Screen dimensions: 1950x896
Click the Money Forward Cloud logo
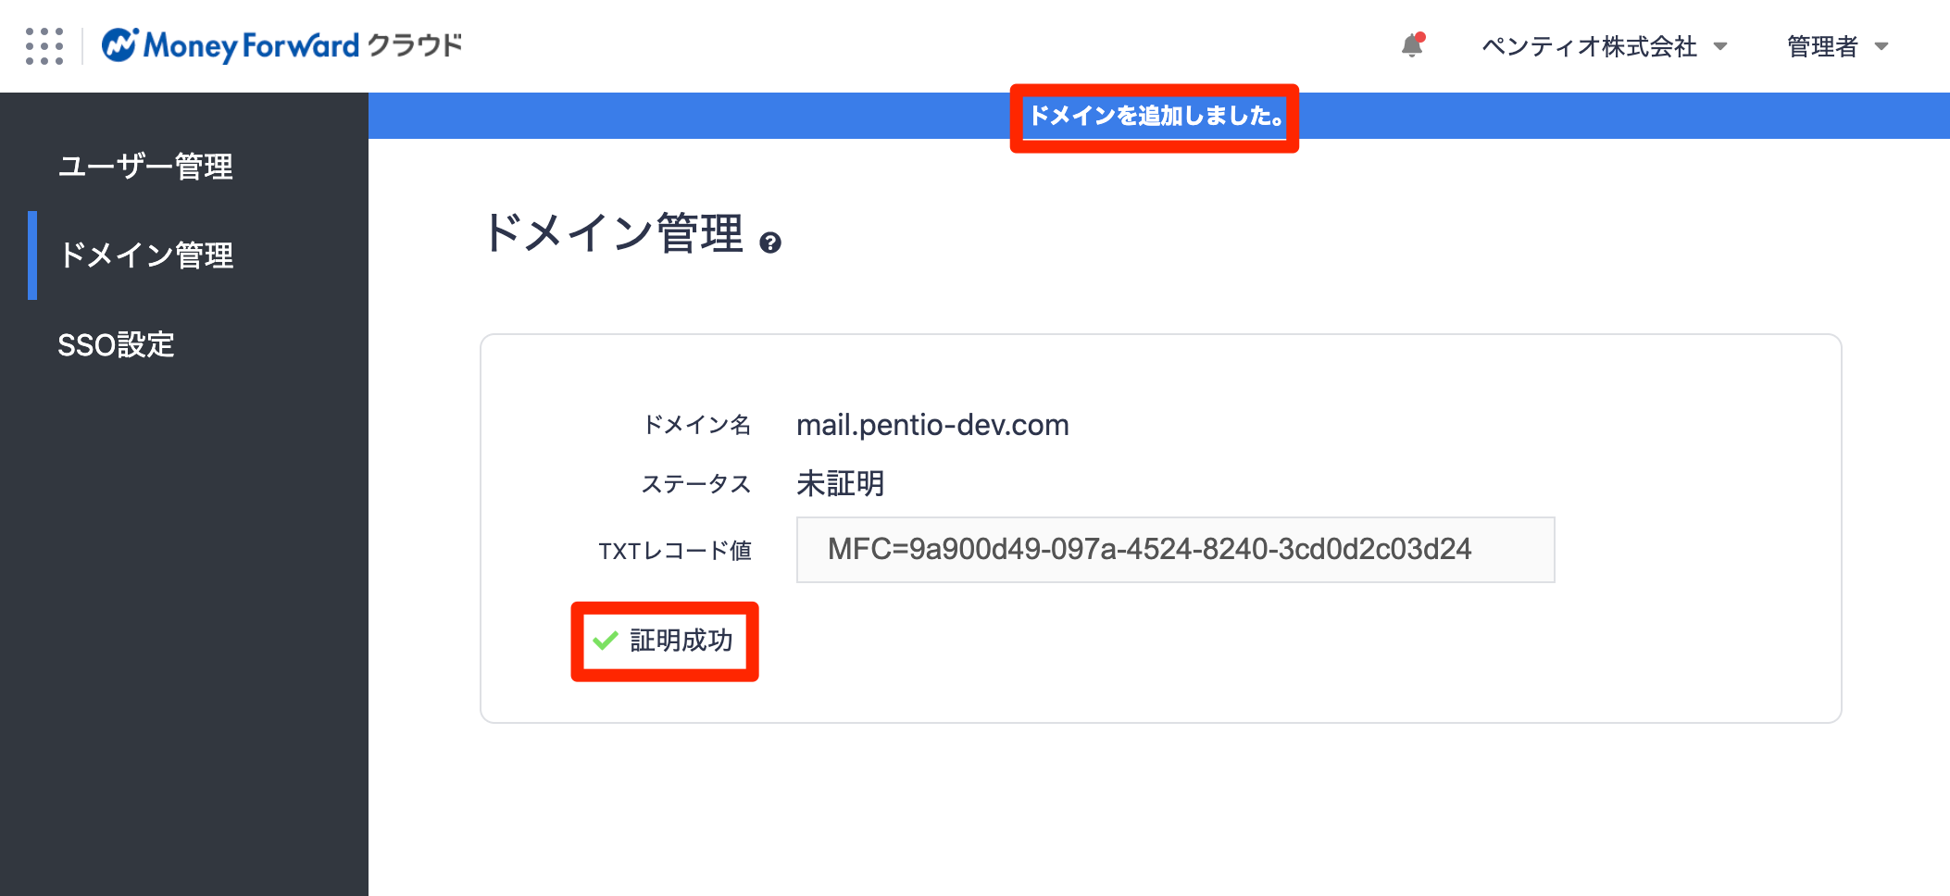click(x=282, y=45)
